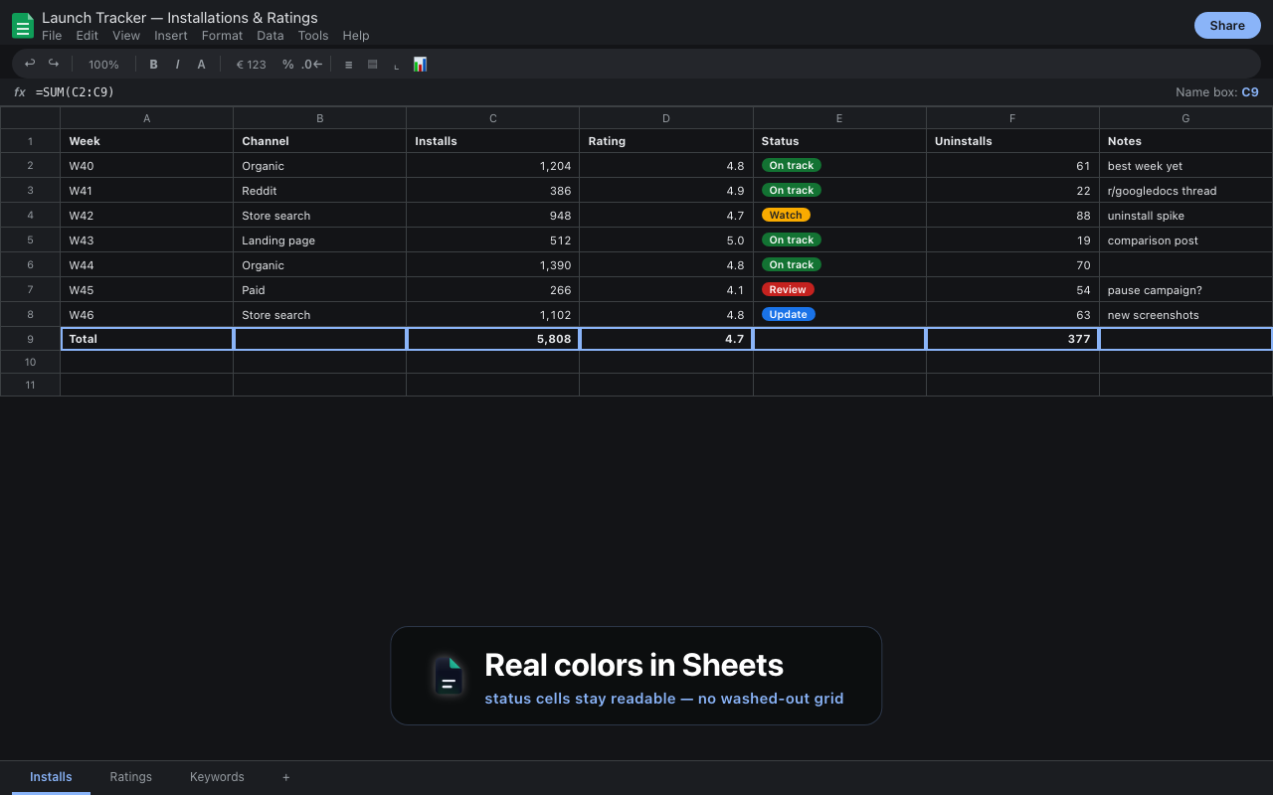
Task: Insert a chart
Action: coord(420,65)
